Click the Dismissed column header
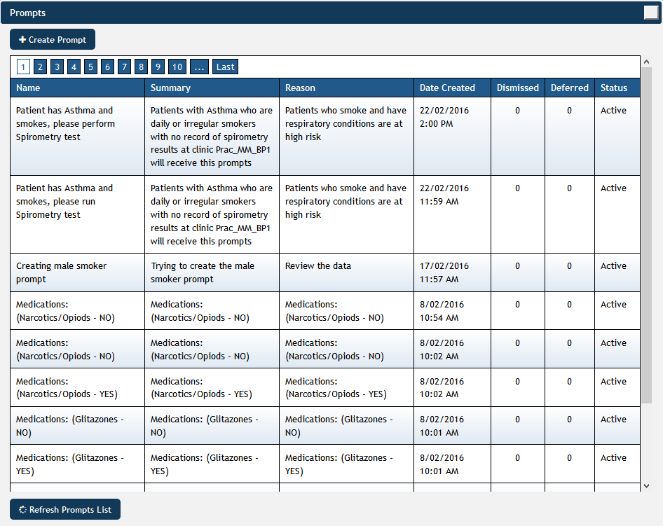 pyautogui.click(x=517, y=88)
